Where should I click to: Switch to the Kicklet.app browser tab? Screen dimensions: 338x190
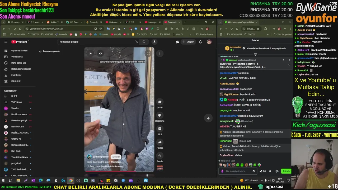pyautogui.click(x=16, y=22)
